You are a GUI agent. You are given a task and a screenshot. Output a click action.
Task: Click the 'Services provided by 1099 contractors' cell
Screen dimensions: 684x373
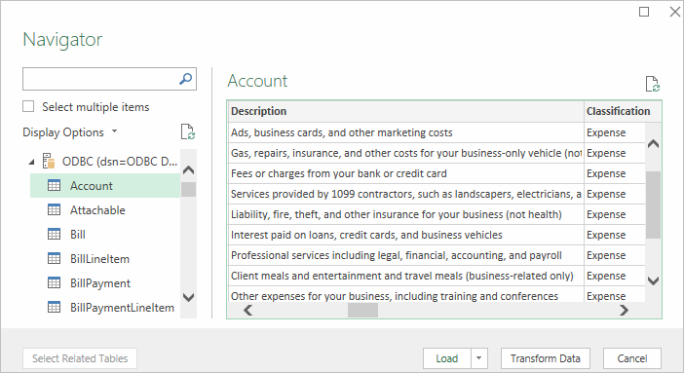click(405, 194)
